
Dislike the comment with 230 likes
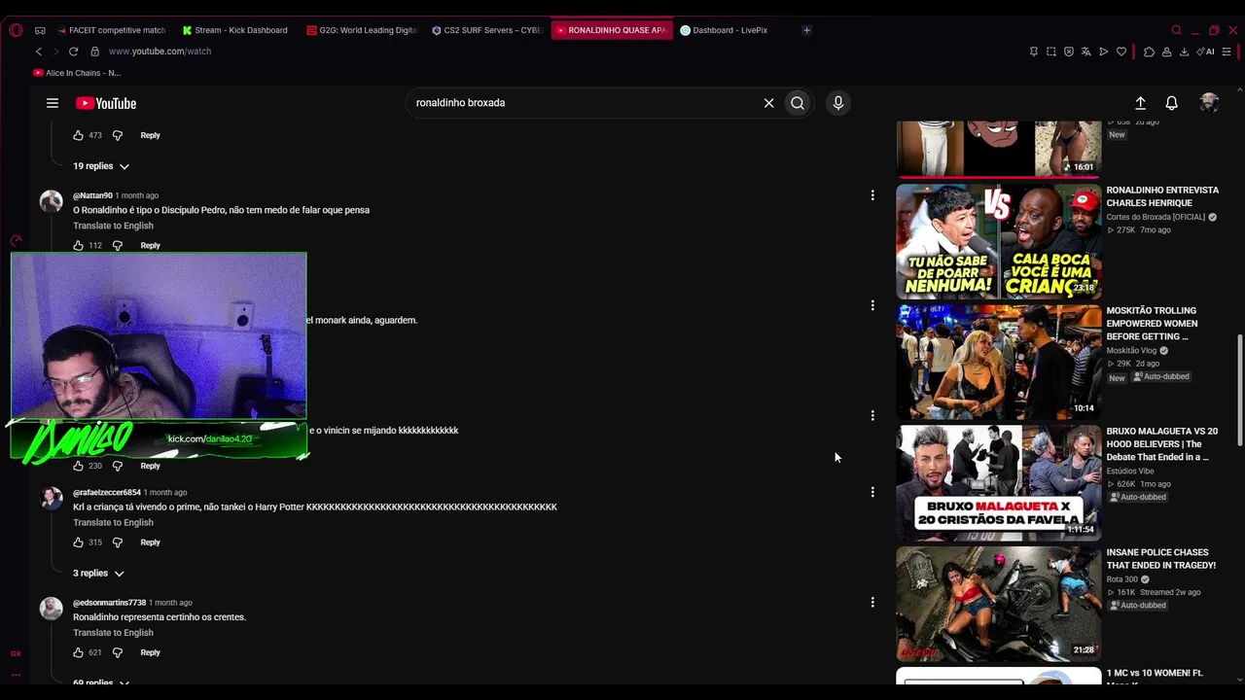pyautogui.click(x=118, y=466)
